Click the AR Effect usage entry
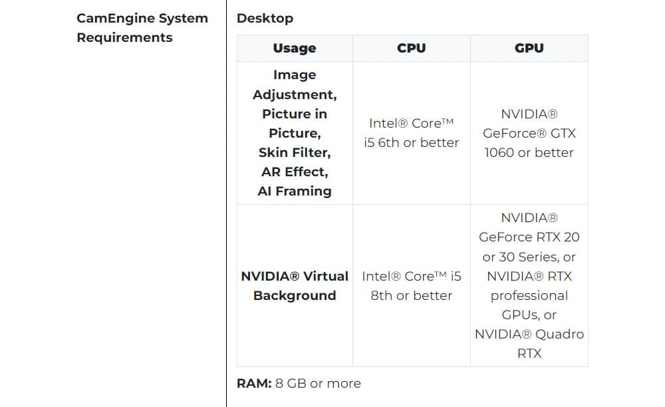This screenshot has width=665, height=407. pos(294,172)
